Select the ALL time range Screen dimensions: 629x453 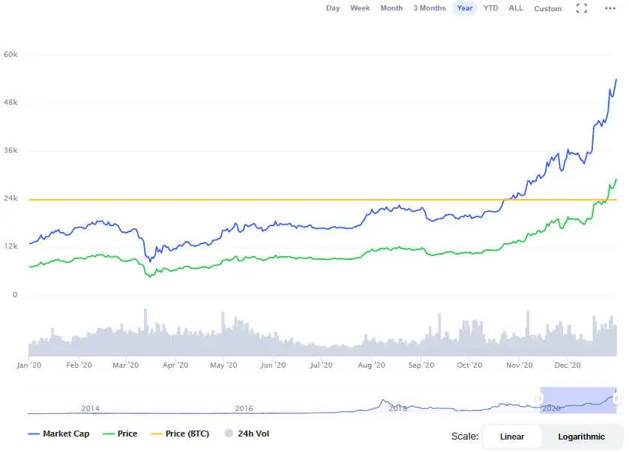tap(516, 8)
